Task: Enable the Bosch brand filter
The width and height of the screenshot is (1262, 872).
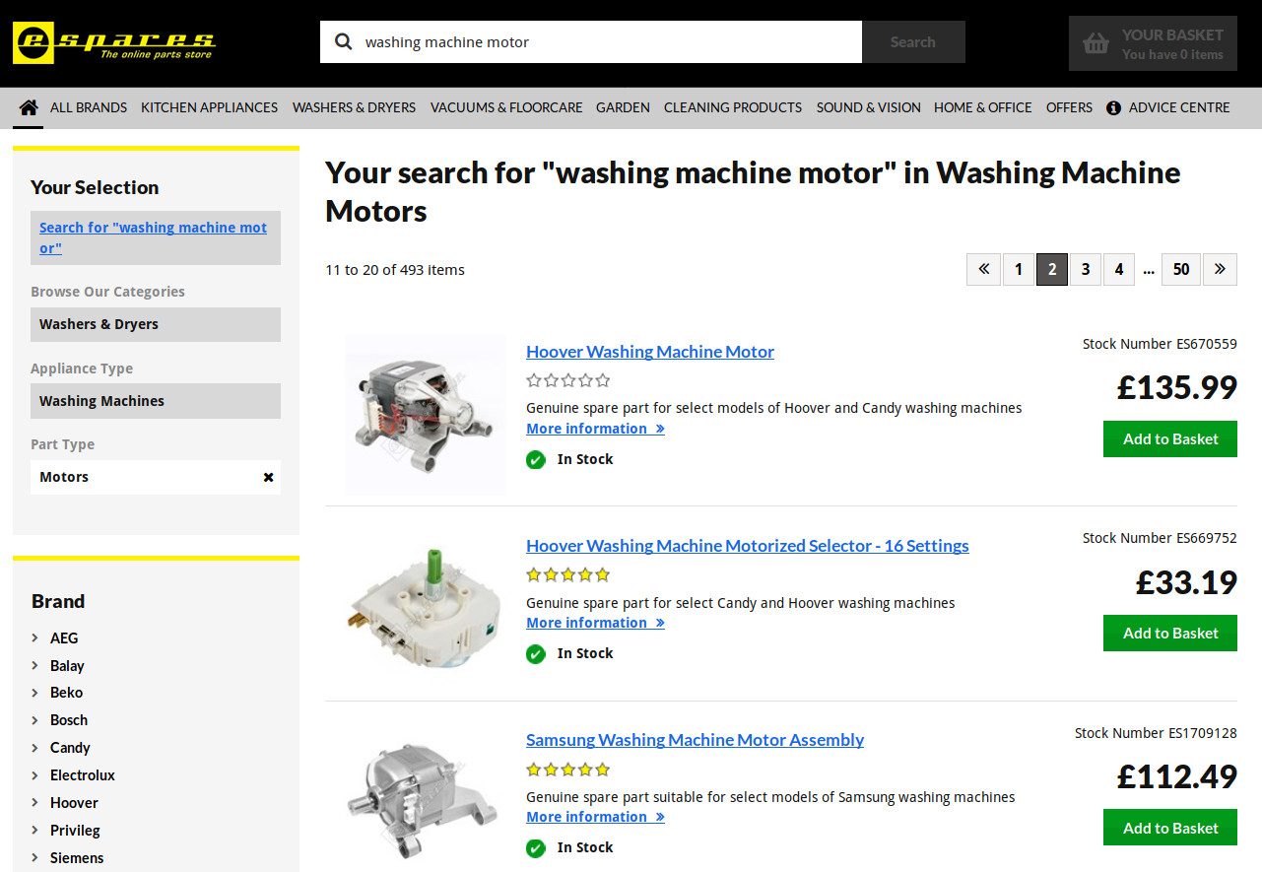Action: 70,719
